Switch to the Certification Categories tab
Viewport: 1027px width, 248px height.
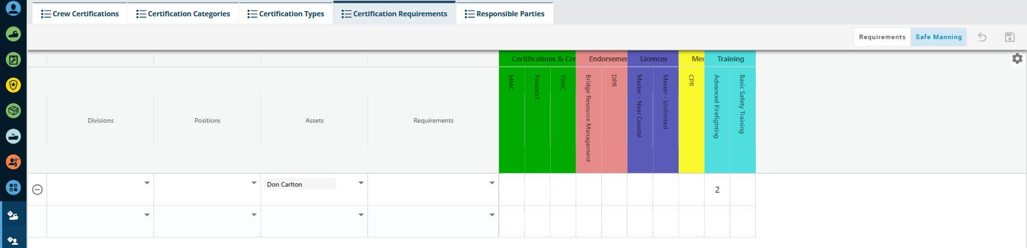coord(183,13)
